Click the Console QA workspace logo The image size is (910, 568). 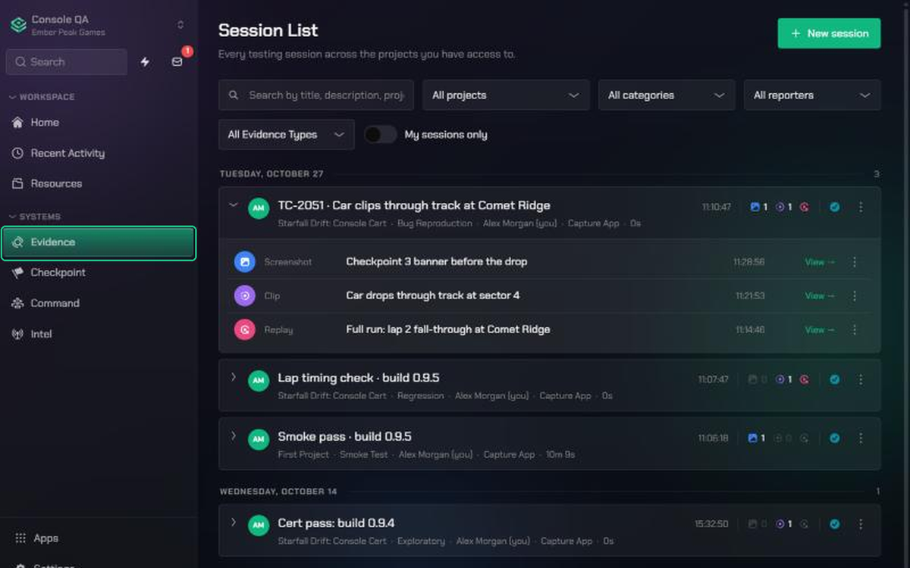pos(18,25)
